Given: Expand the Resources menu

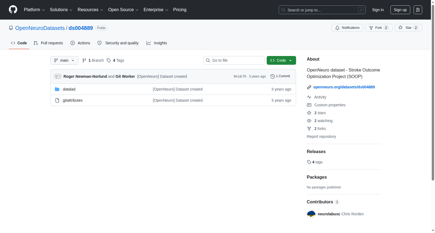Looking at the screenshot, I should (91, 10).
